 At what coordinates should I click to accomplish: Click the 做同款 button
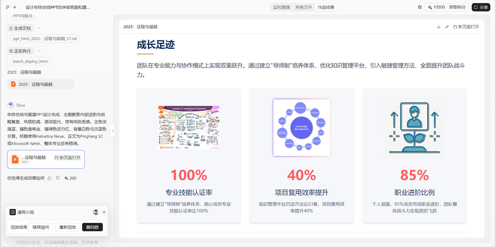[92, 227]
